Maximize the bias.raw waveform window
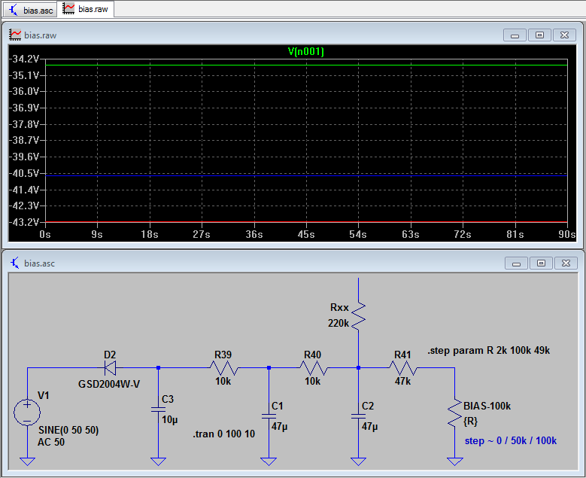 pos(539,35)
